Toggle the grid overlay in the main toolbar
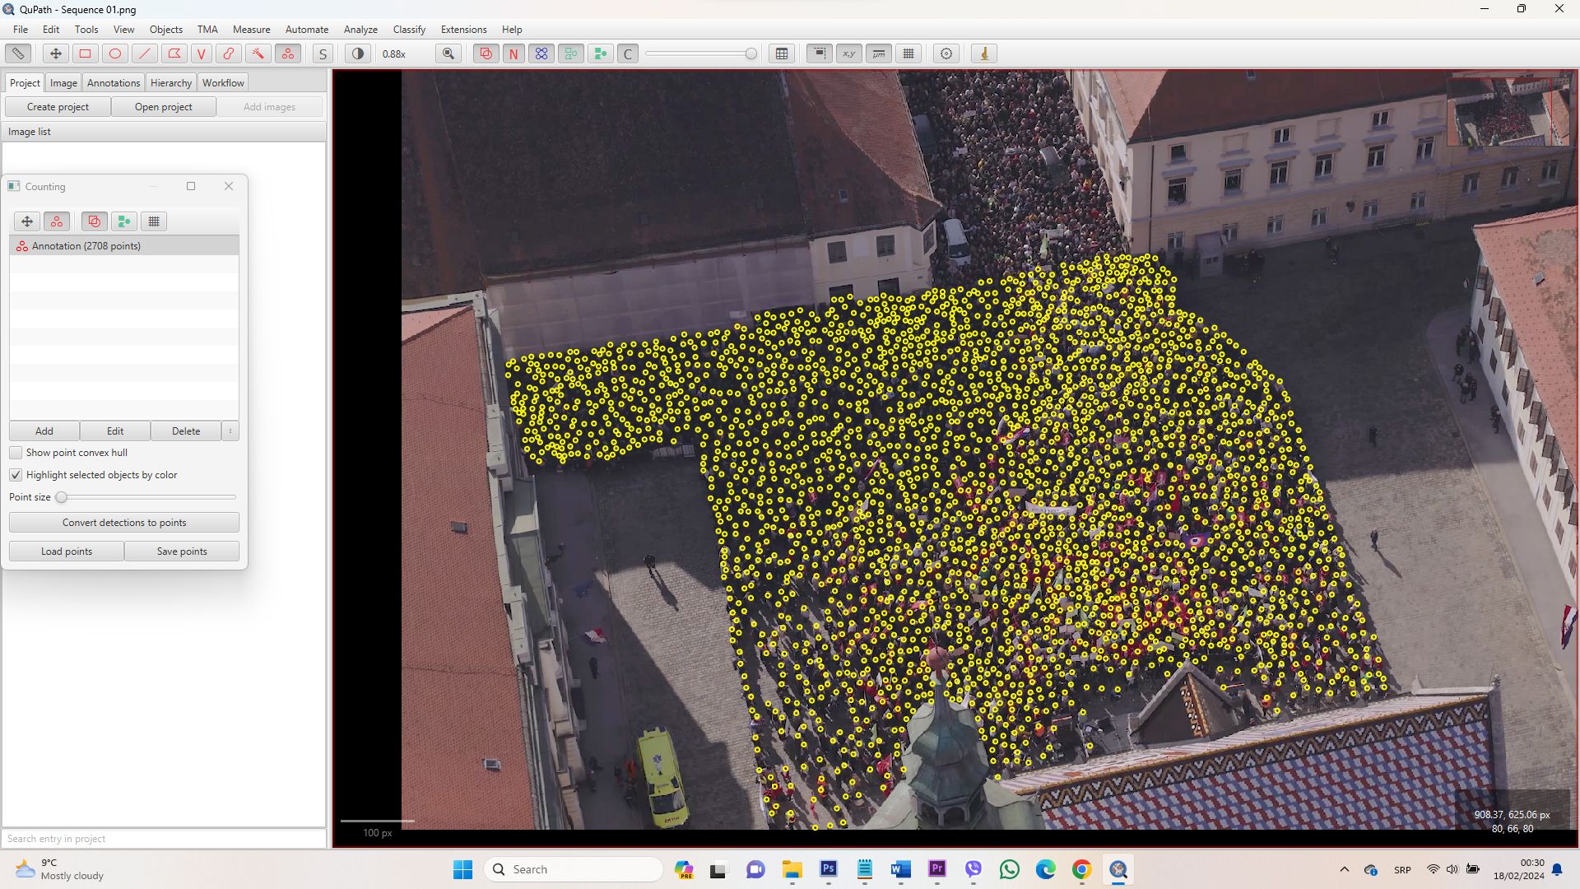Viewport: 1580px width, 889px height. point(908,54)
